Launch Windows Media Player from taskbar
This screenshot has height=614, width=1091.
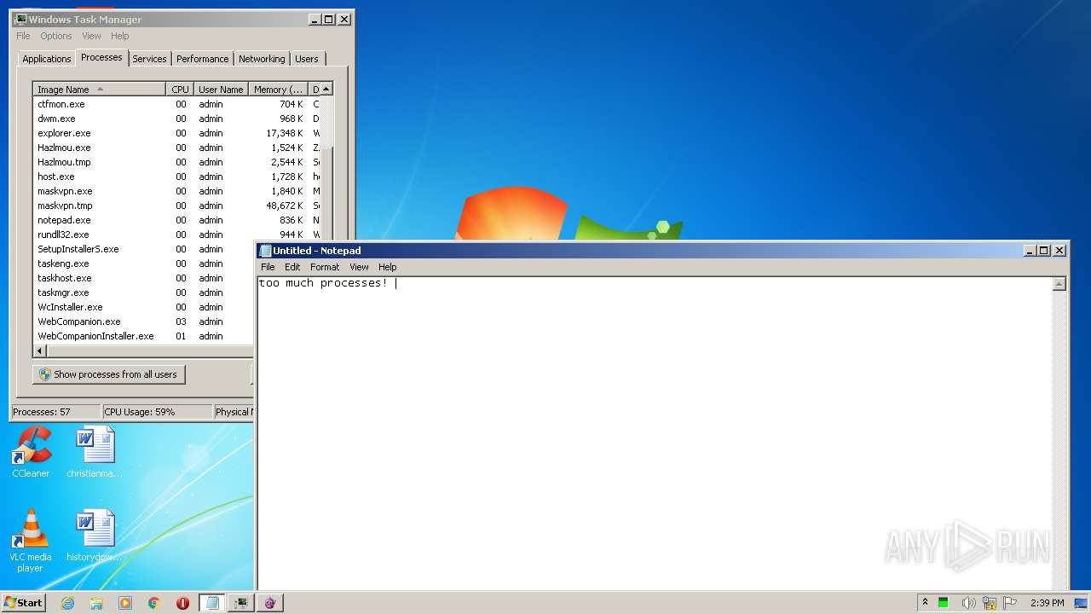click(125, 603)
